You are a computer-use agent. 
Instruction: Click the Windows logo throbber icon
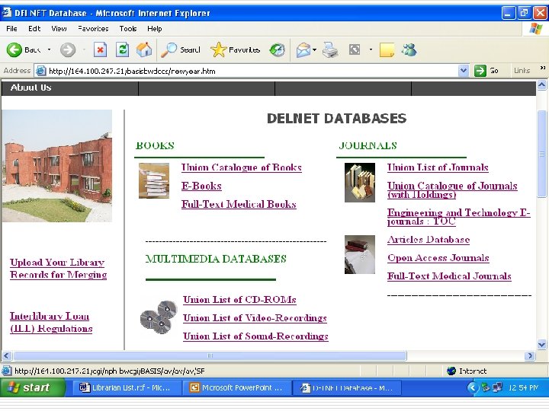tap(536, 29)
